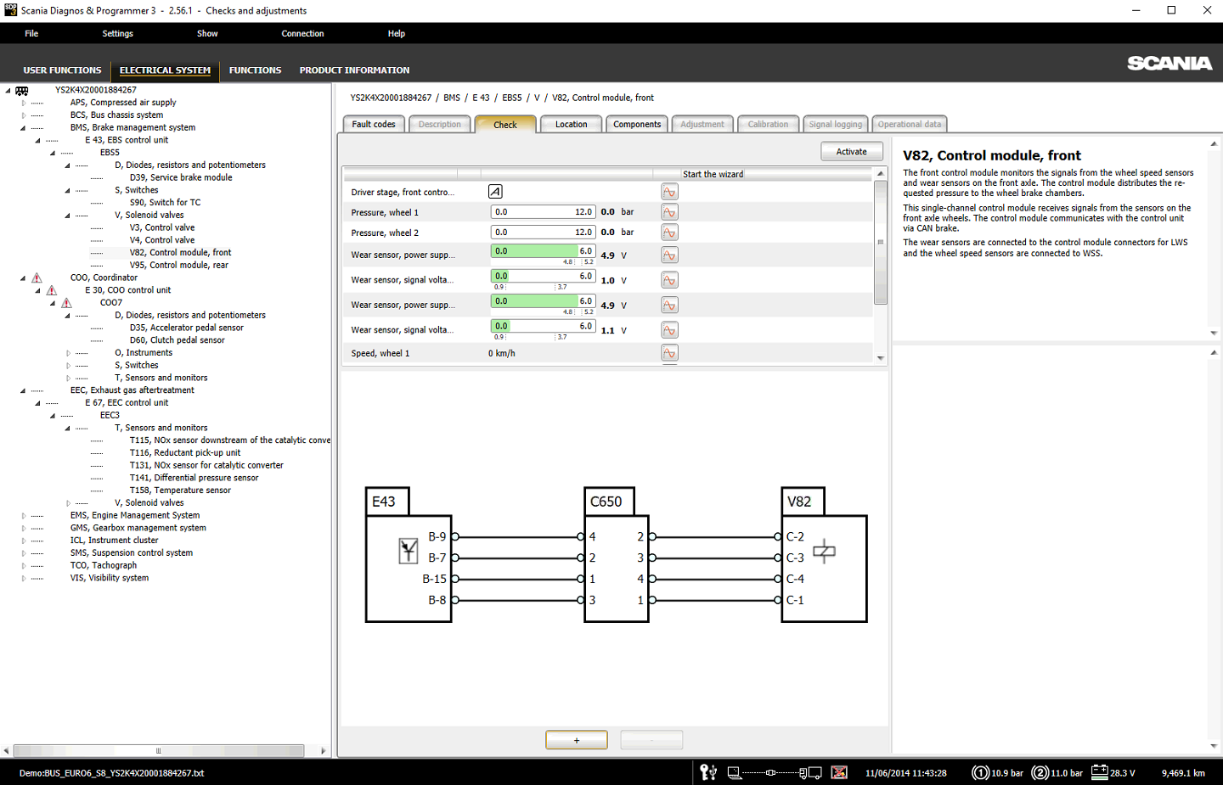Screen dimensions: 1223x785
Task: Click wizard icon in Driver stage row
Action: pos(669,193)
